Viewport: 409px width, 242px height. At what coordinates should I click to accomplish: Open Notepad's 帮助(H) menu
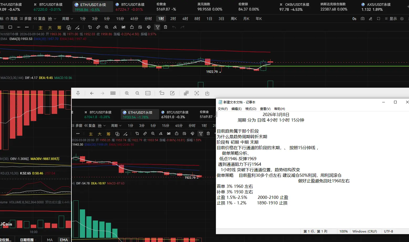click(x=279, y=109)
